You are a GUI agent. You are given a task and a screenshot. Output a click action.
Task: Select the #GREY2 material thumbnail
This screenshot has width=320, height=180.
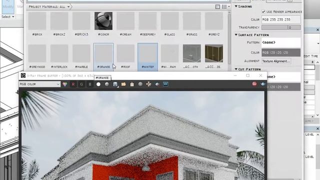tap(214, 21)
